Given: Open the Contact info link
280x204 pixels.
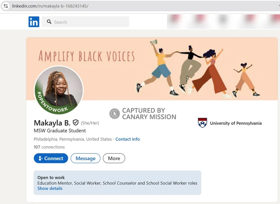Looking at the screenshot, I should tap(127, 139).
